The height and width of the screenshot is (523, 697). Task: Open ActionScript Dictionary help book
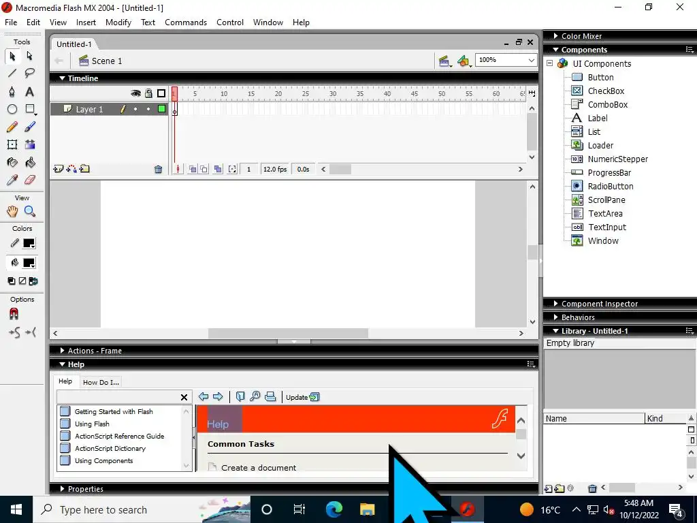(x=110, y=448)
